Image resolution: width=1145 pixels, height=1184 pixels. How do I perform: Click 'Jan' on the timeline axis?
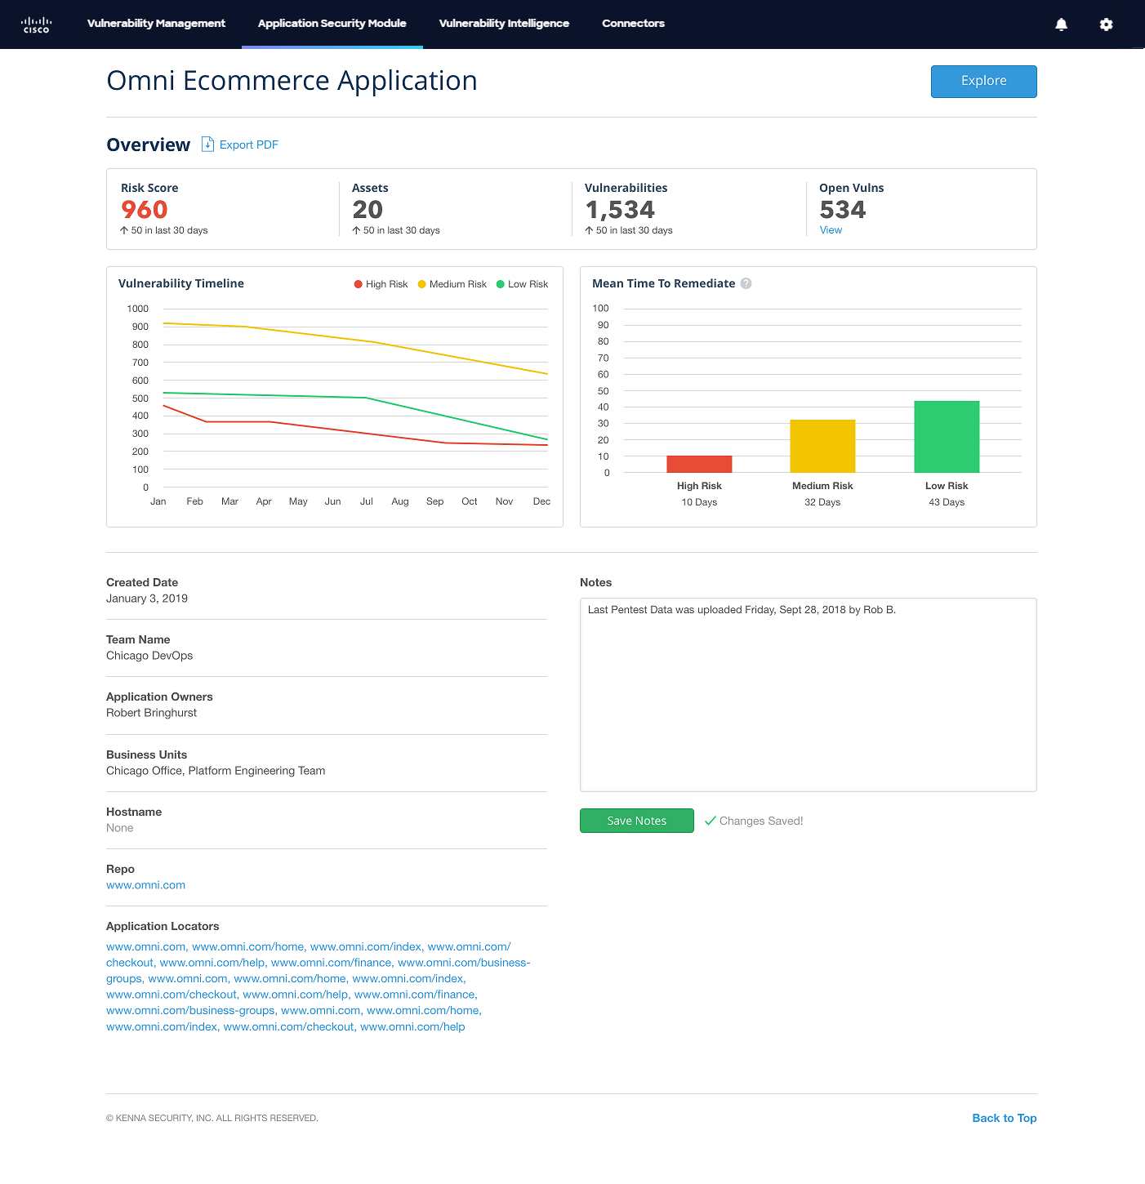[x=158, y=501]
